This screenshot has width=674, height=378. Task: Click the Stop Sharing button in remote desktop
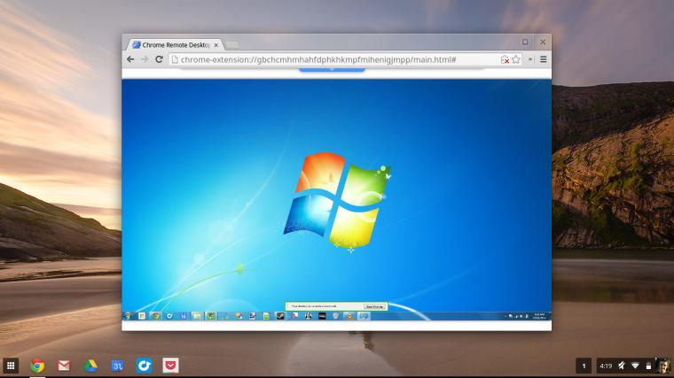tap(374, 307)
